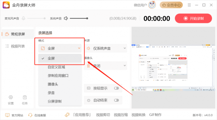Click the 常规录屏 camera icon
This screenshot has height=120, width=217.
(x=7, y=34)
